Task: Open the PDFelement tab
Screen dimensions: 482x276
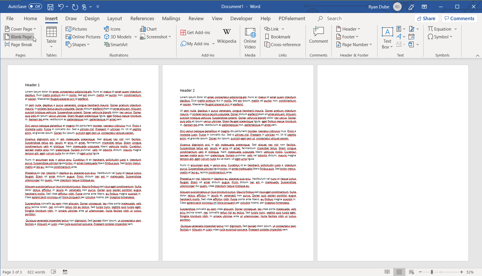Action: click(292, 18)
